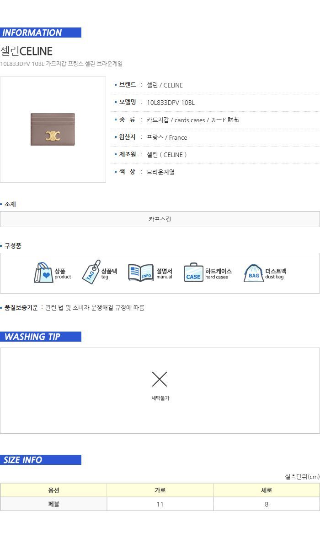The height and width of the screenshot is (550, 320).
Task: Click the manual booklet icon
Action: 141,273
